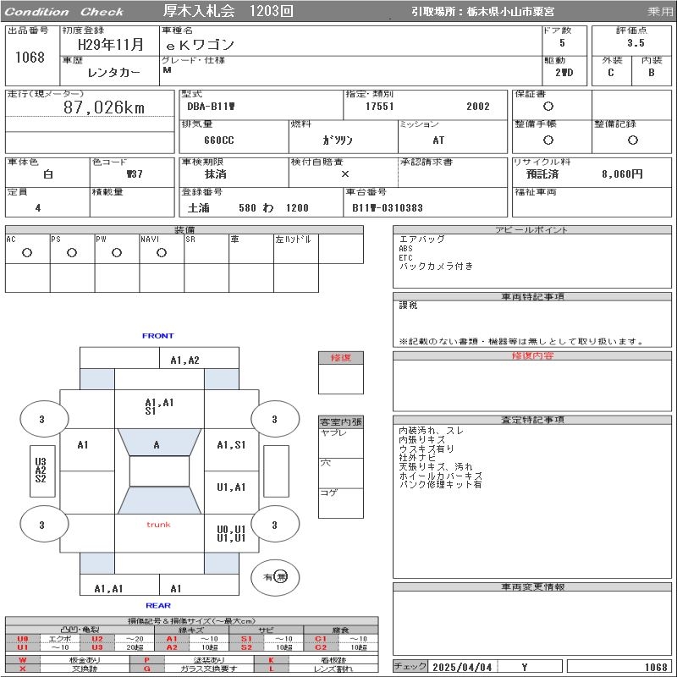Select パンク修理キット有 note

[440, 484]
